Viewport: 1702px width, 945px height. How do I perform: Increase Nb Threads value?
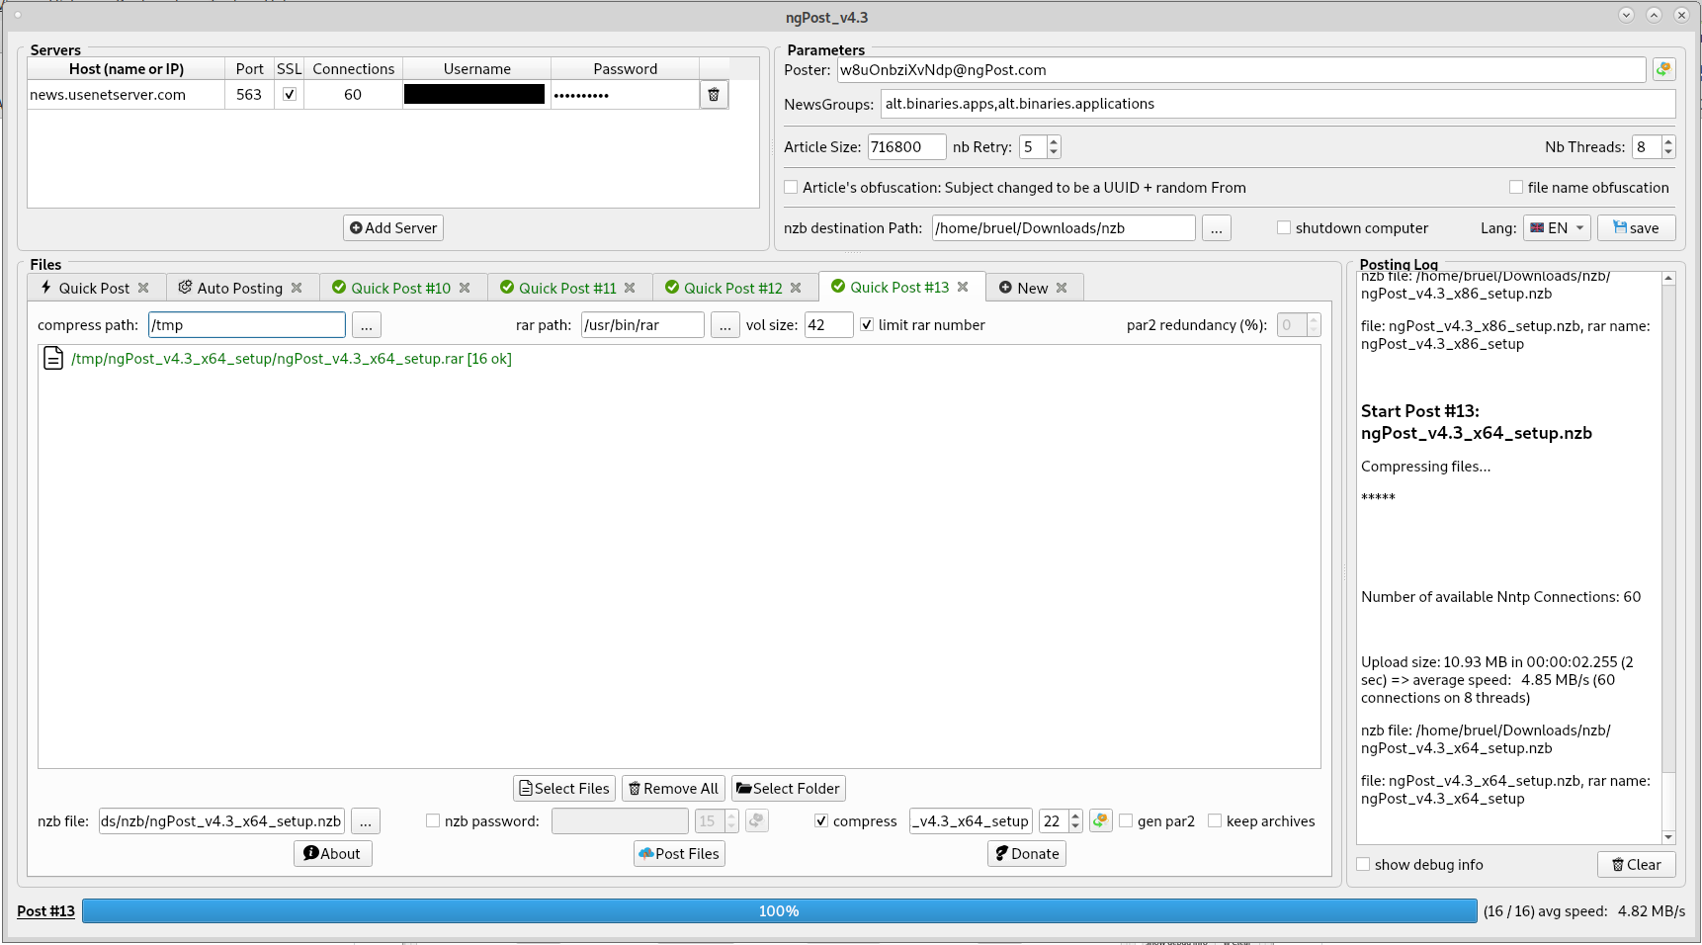click(x=1668, y=141)
